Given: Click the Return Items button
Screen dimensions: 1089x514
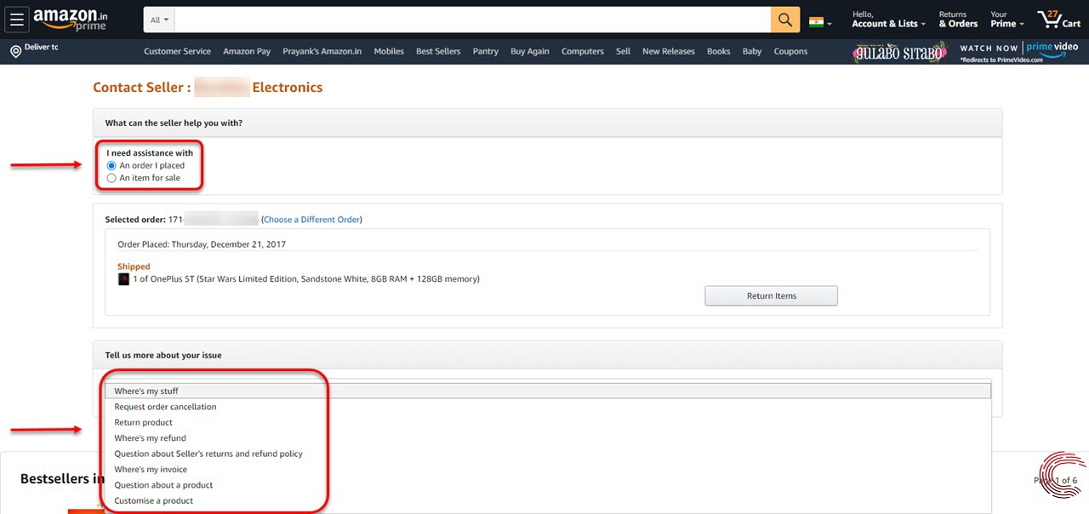Looking at the screenshot, I should click(x=771, y=295).
